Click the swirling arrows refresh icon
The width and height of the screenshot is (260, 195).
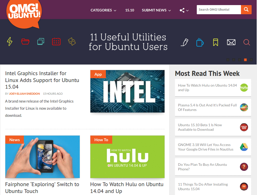72,41
